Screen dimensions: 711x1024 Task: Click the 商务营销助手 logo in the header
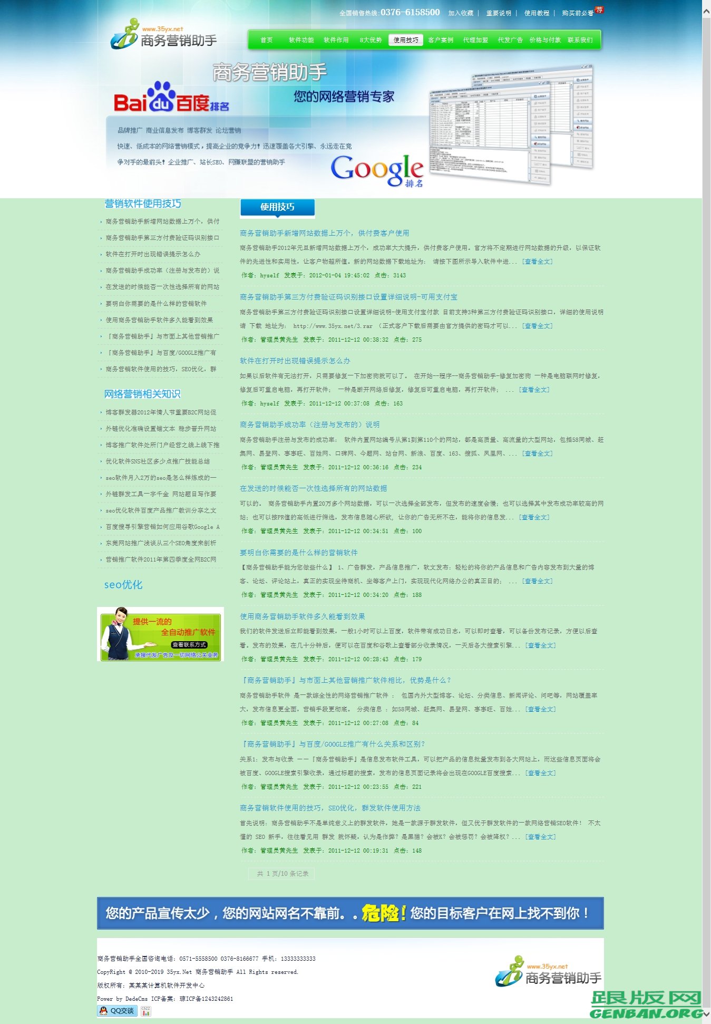pyautogui.click(x=163, y=36)
